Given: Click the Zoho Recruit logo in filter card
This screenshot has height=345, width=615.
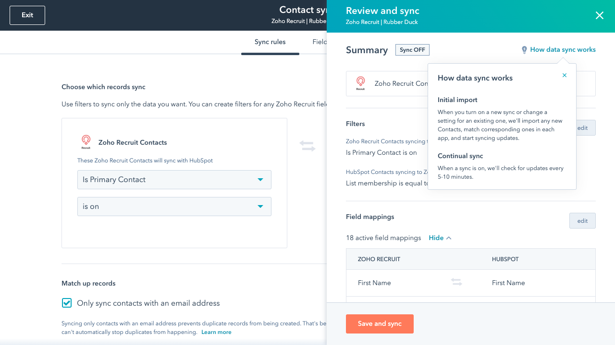Looking at the screenshot, I should 86,142.
